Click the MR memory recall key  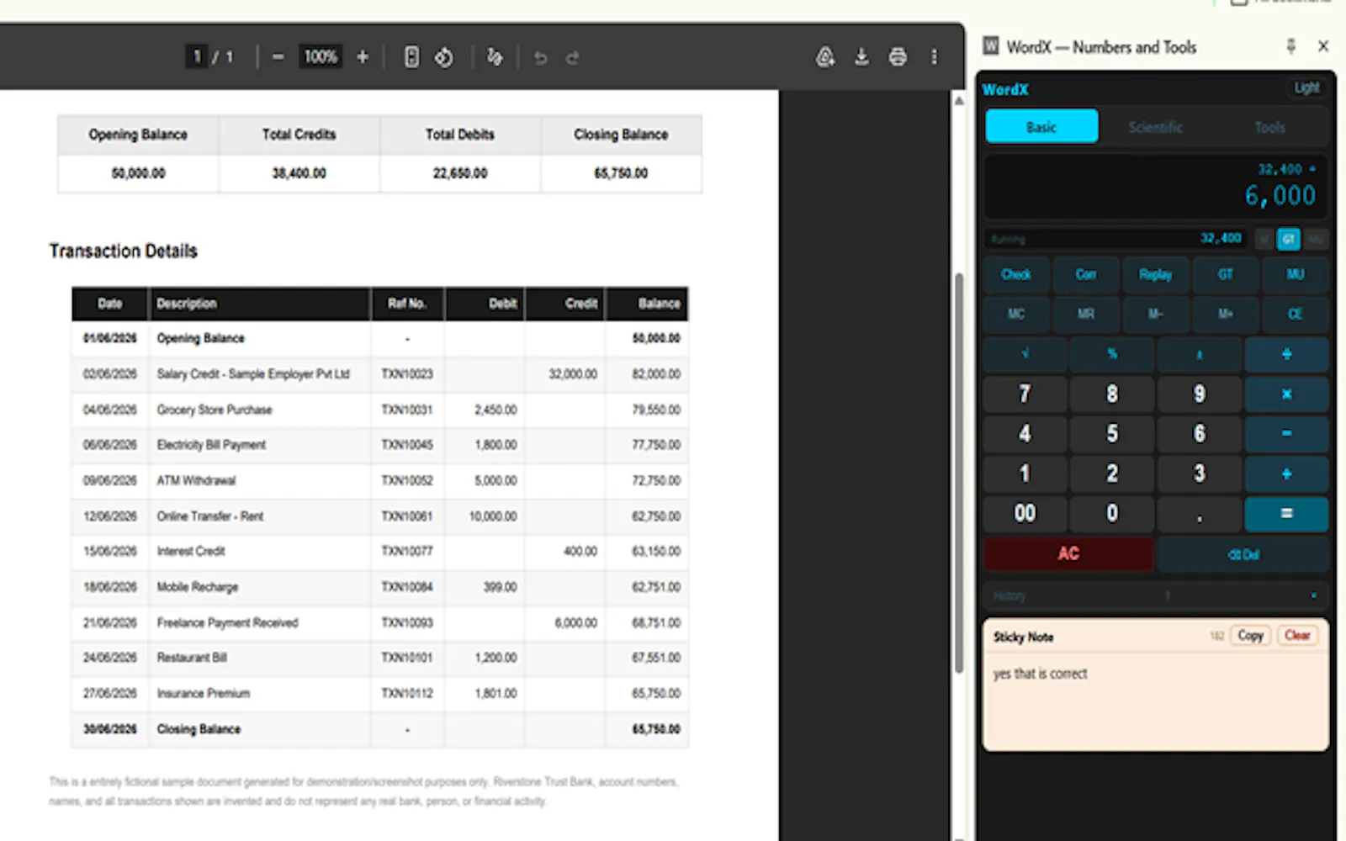(x=1086, y=314)
